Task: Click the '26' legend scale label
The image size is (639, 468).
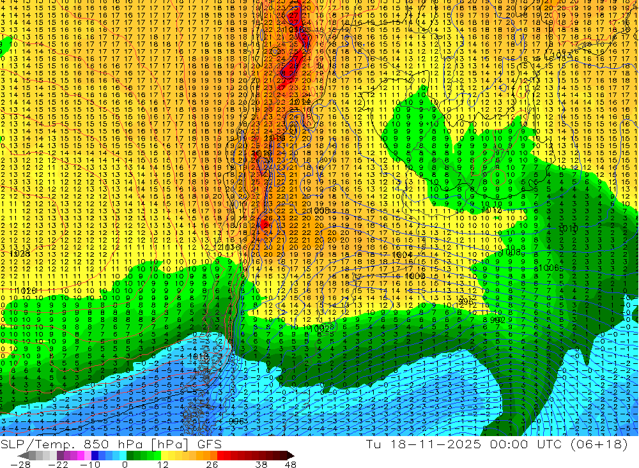Action: coord(212,464)
